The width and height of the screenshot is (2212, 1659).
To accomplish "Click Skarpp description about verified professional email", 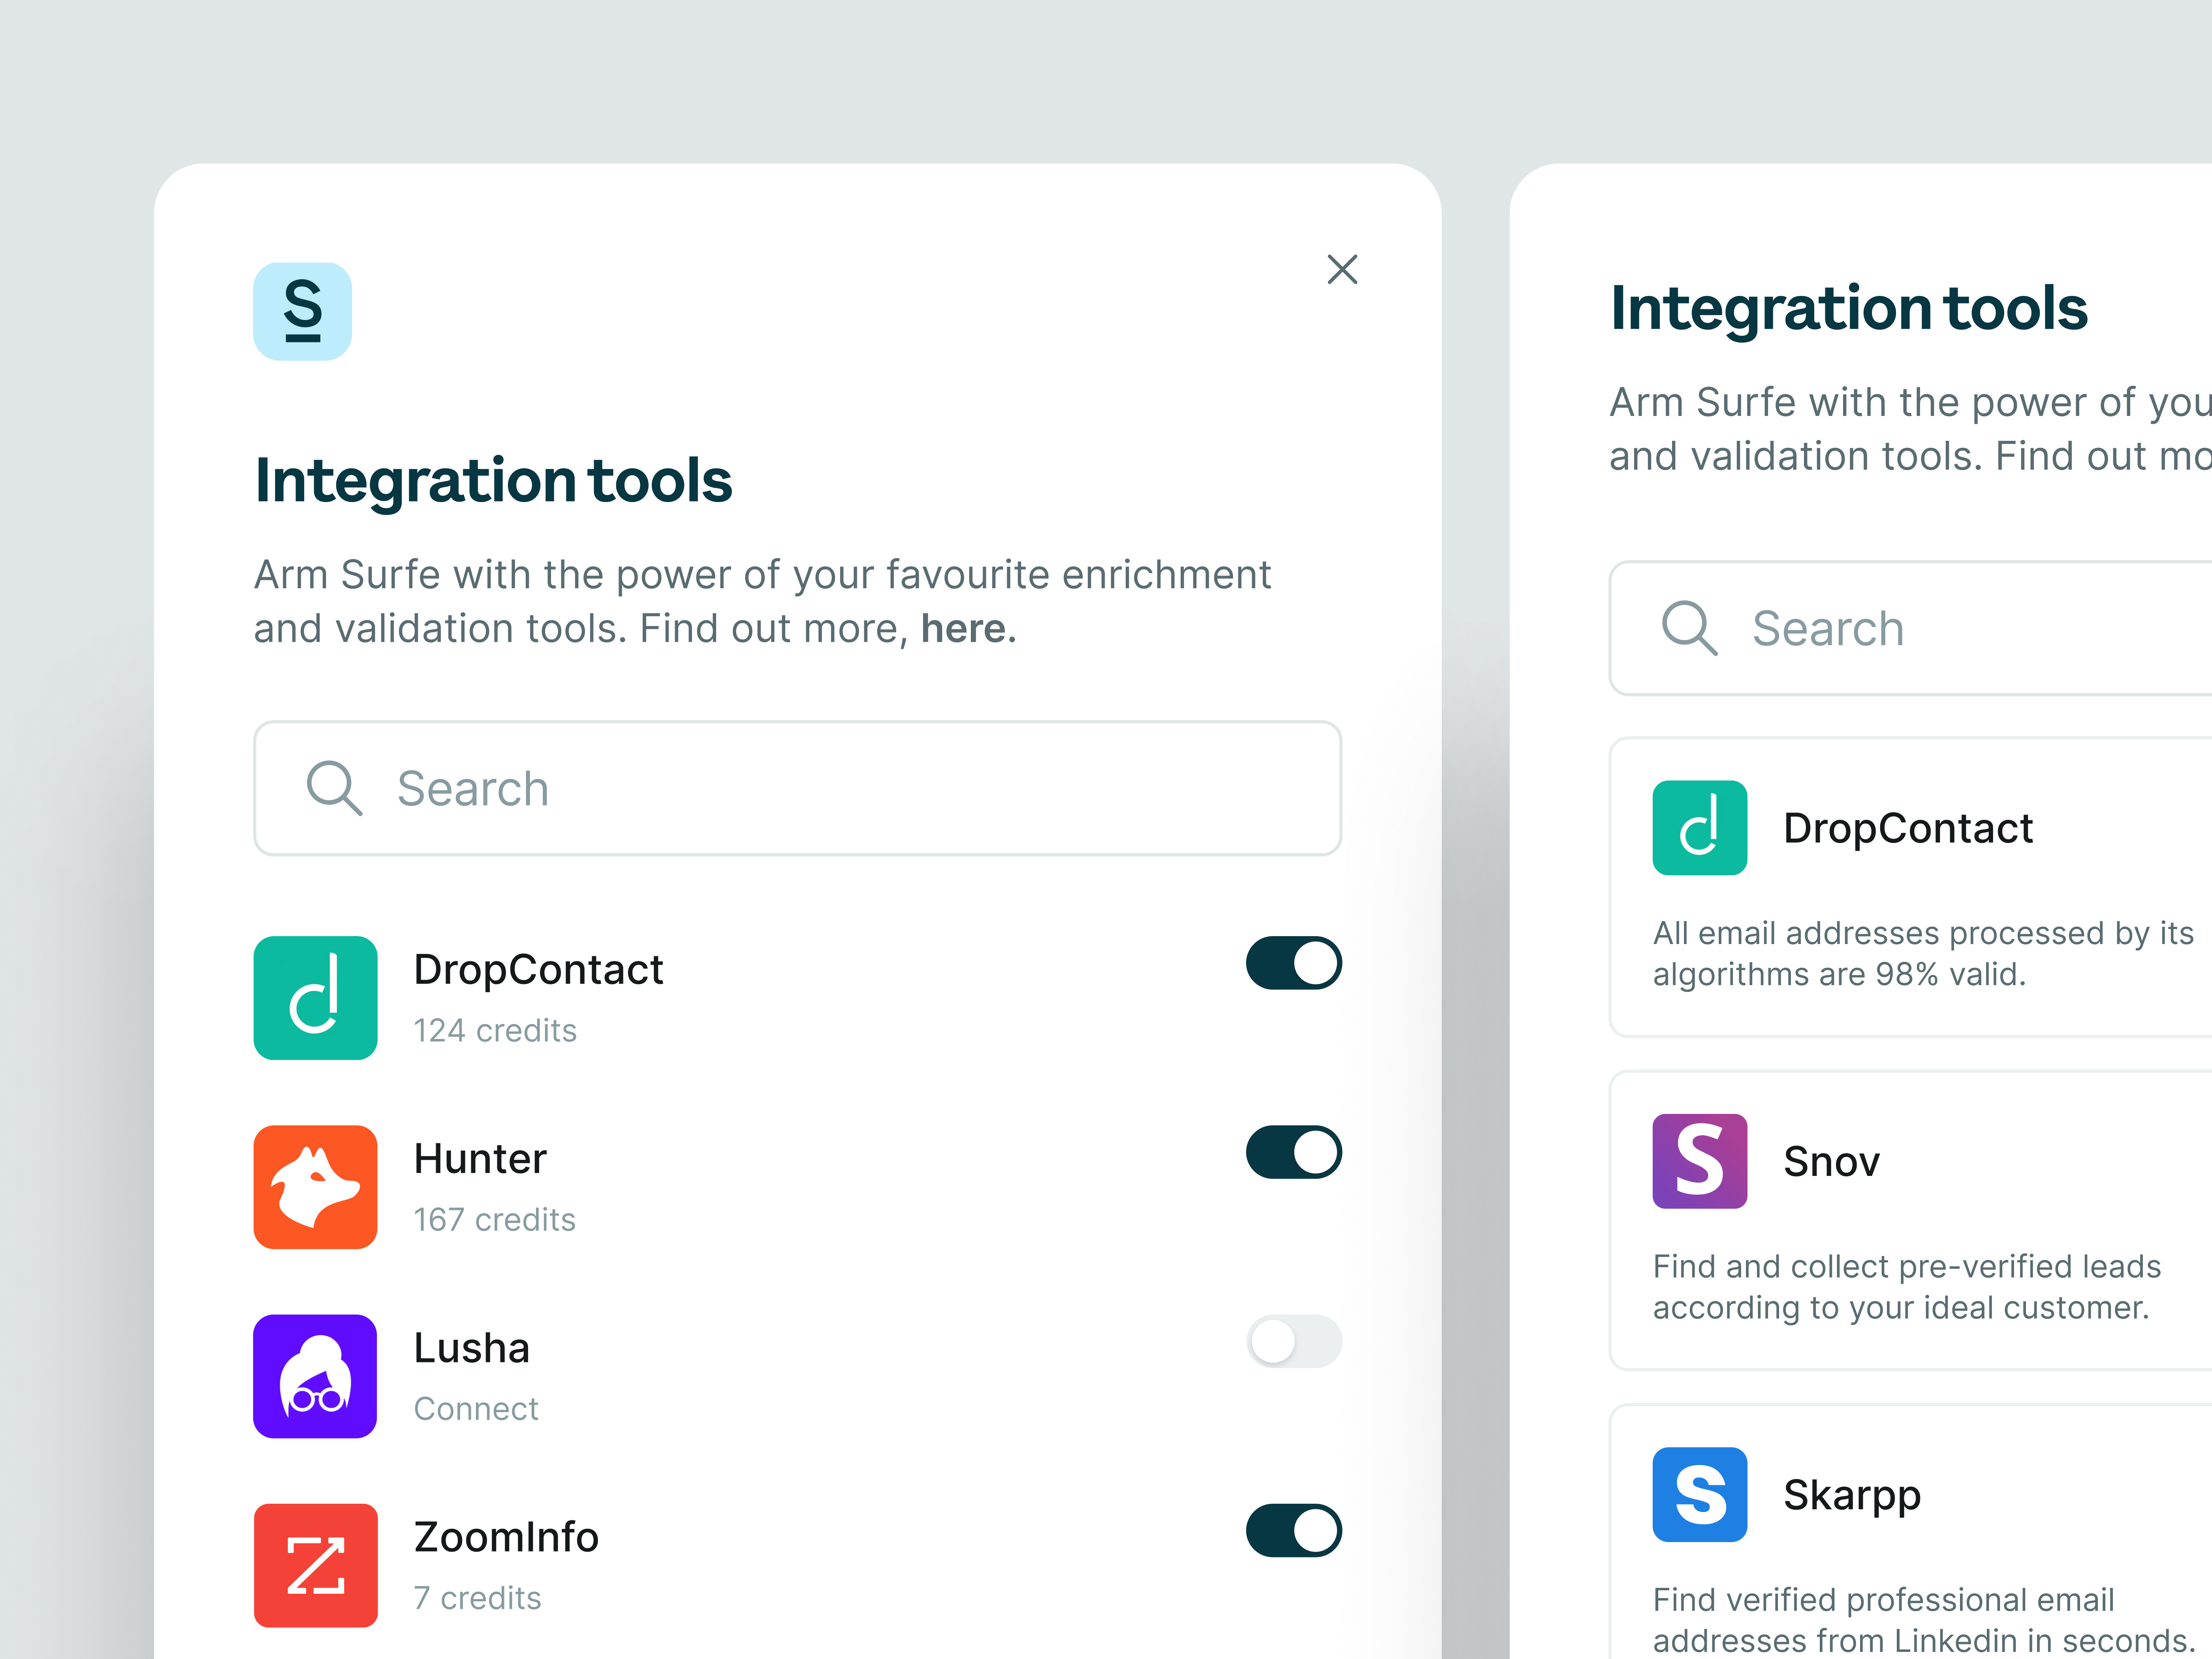I will coord(1924,1619).
